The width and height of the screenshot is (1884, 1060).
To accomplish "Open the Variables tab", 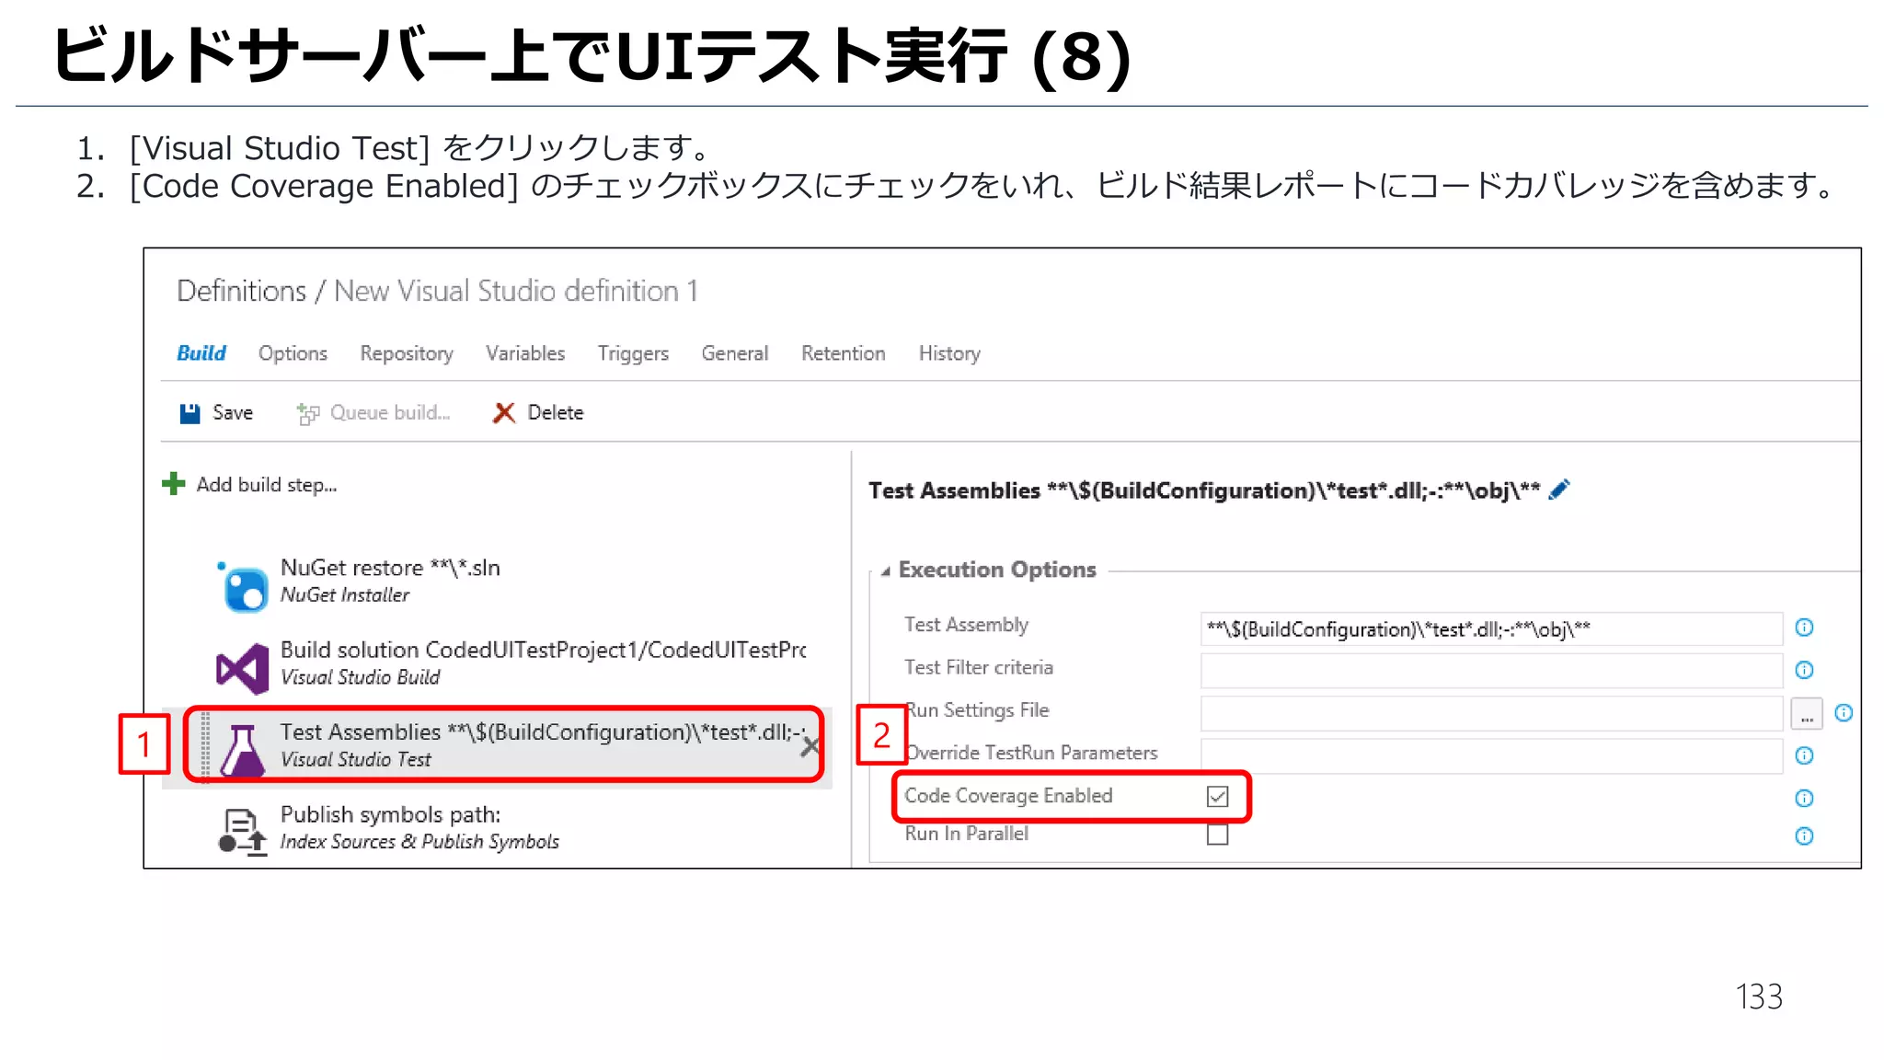I will pos(525,353).
